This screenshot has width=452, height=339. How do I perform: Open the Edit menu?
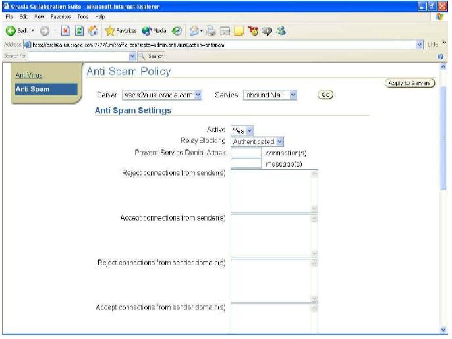(23, 16)
